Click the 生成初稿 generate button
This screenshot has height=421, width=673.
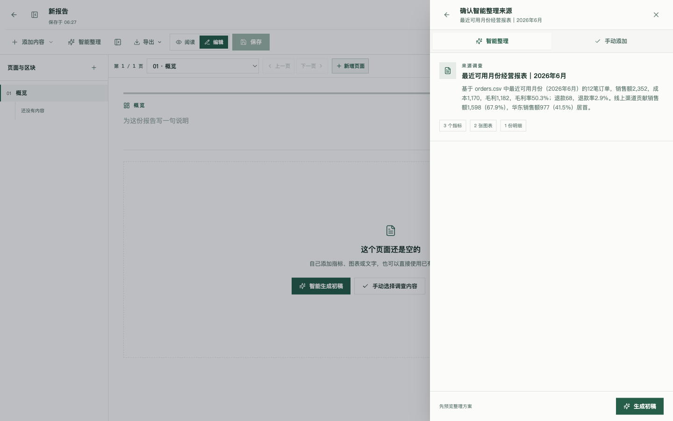point(640,406)
